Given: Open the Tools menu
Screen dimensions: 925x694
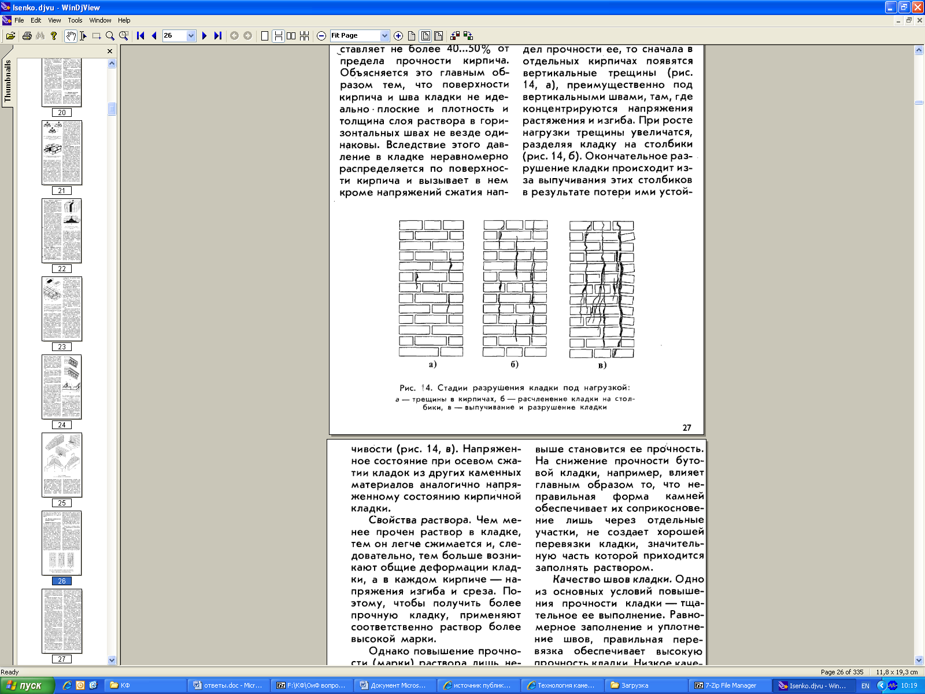Looking at the screenshot, I should pyautogui.click(x=75, y=20).
